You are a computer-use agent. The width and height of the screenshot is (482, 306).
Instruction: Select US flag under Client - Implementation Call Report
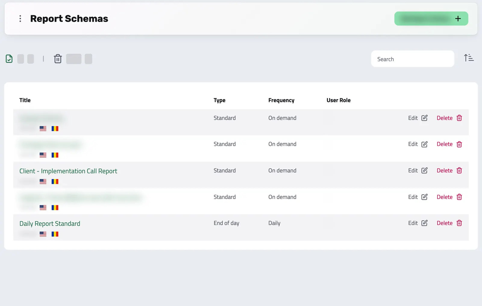pos(43,181)
